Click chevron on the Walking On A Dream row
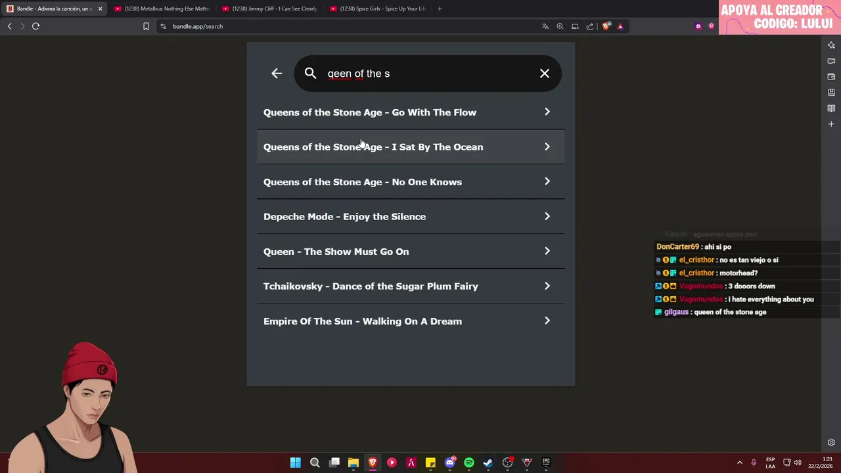The width and height of the screenshot is (841, 473). [x=547, y=321]
